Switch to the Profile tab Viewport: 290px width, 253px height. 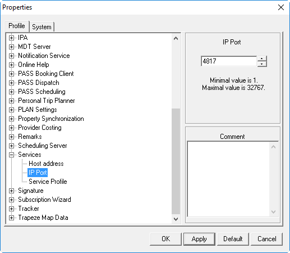(x=17, y=26)
